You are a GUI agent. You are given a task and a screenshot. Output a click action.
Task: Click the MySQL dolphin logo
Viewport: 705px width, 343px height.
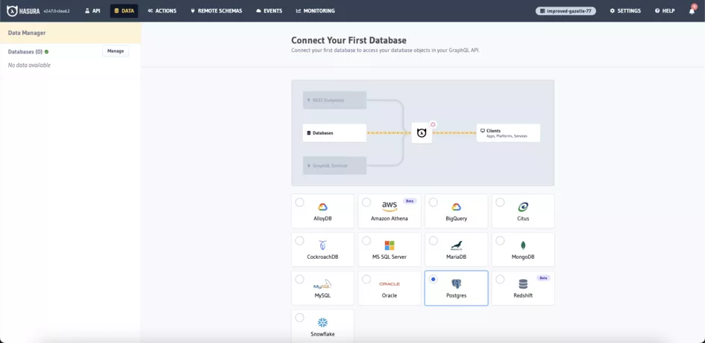(322, 283)
